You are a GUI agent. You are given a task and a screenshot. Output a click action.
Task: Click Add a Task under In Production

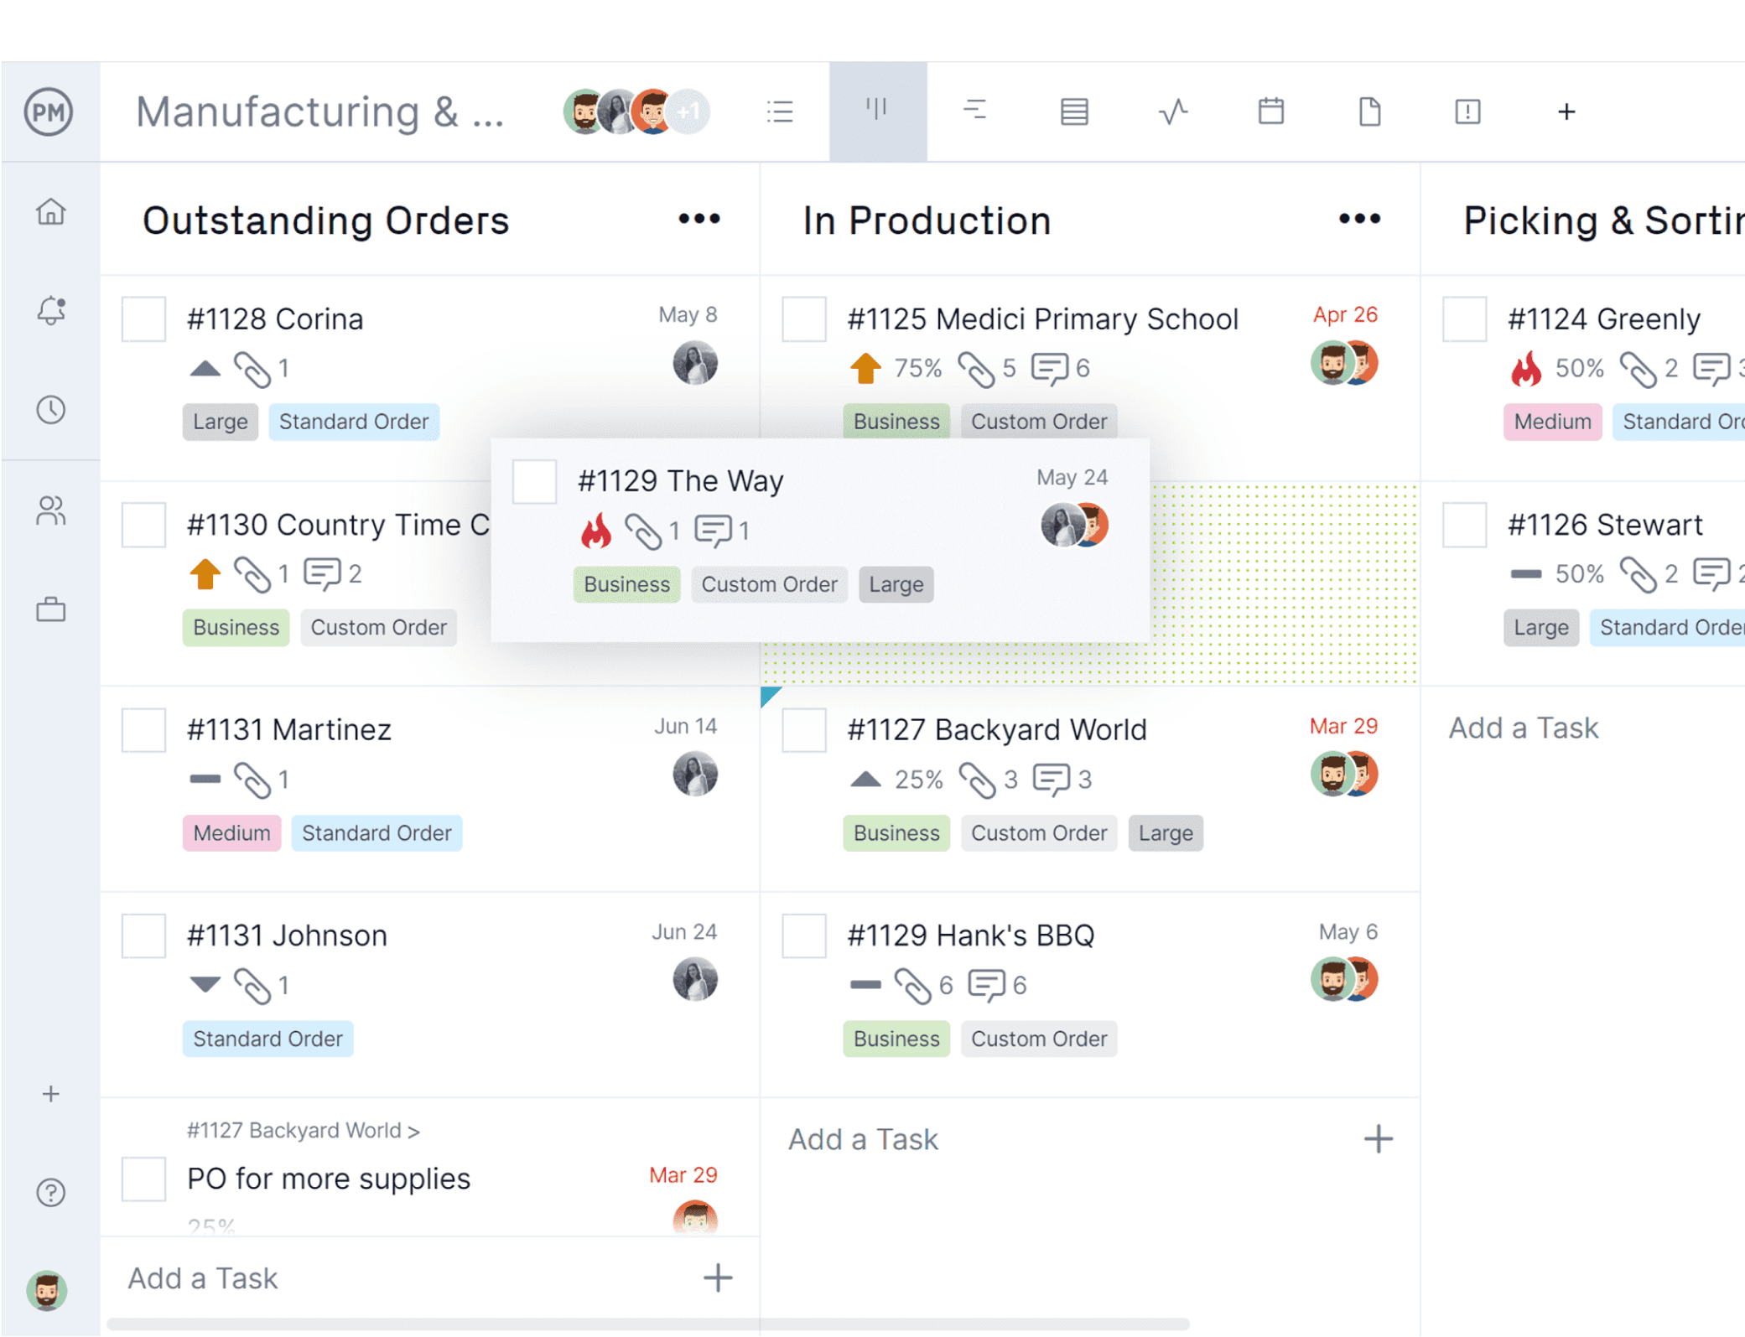pos(864,1139)
